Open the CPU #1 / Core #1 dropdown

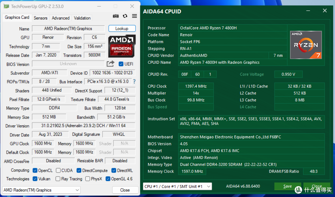[177, 186]
